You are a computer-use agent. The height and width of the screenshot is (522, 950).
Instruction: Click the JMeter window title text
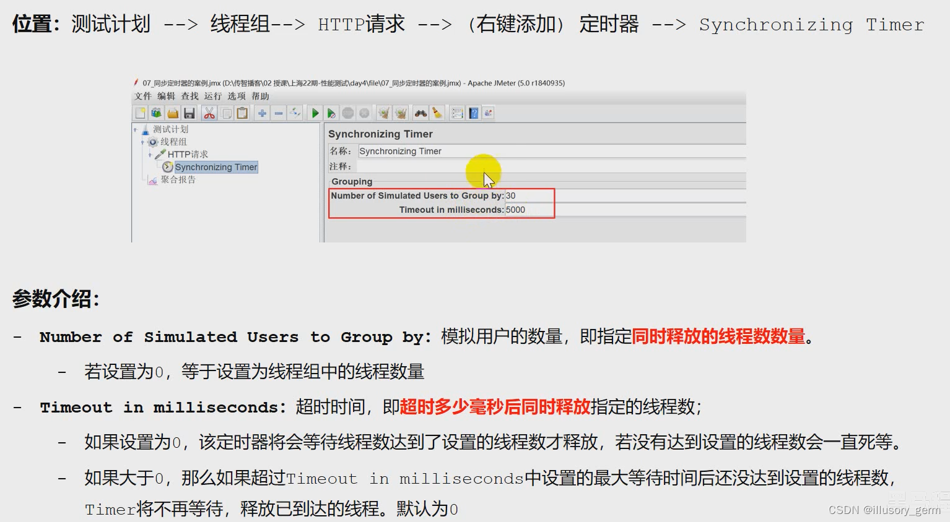pyautogui.click(x=354, y=83)
